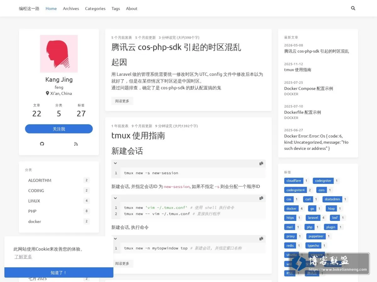
Task: Select the laravel tag
Action: pos(313,218)
